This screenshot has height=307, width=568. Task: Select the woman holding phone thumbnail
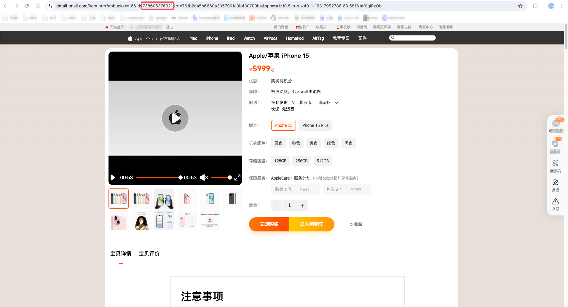pos(141,220)
